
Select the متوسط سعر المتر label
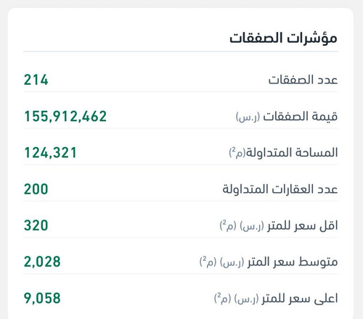(293, 262)
